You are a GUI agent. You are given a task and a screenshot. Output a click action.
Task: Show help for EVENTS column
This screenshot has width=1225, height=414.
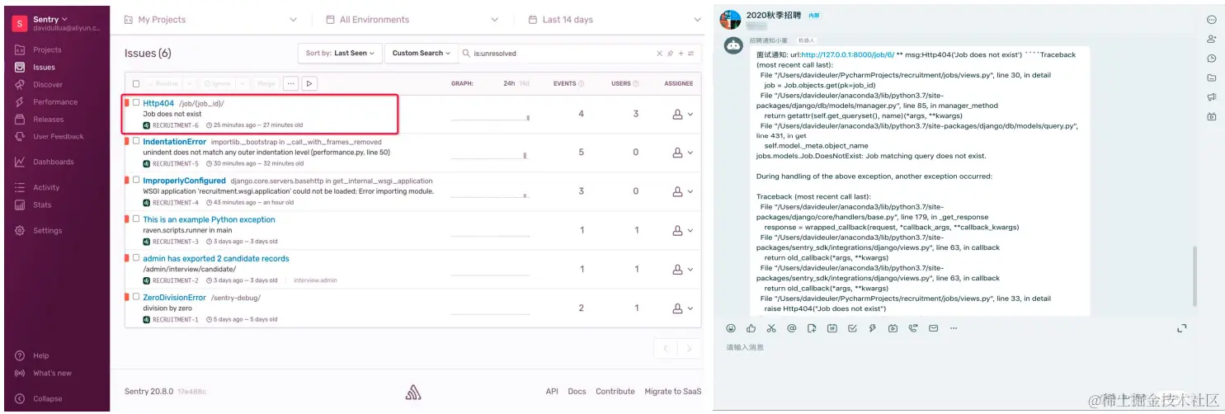(x=581, y=83)
